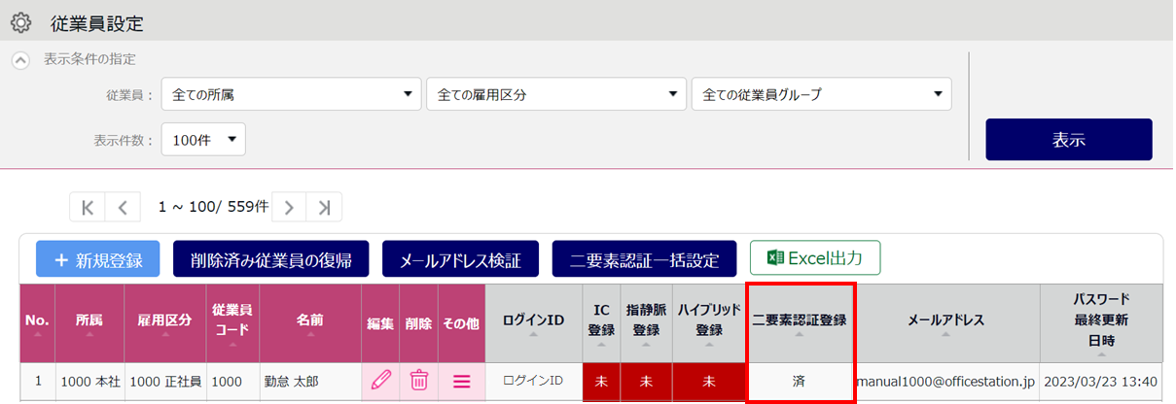
Task: Jump to the last page of results
Action: (324, 207)
